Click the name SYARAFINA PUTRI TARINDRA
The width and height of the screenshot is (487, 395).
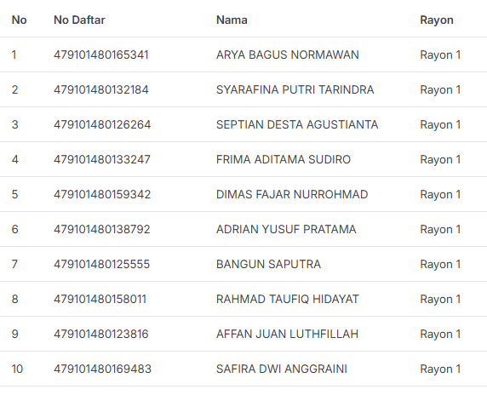[295, 89]
